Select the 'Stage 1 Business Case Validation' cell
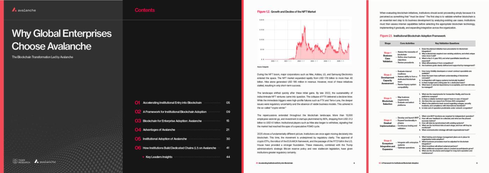Screen dimensions: 489x173 point(387,57)
